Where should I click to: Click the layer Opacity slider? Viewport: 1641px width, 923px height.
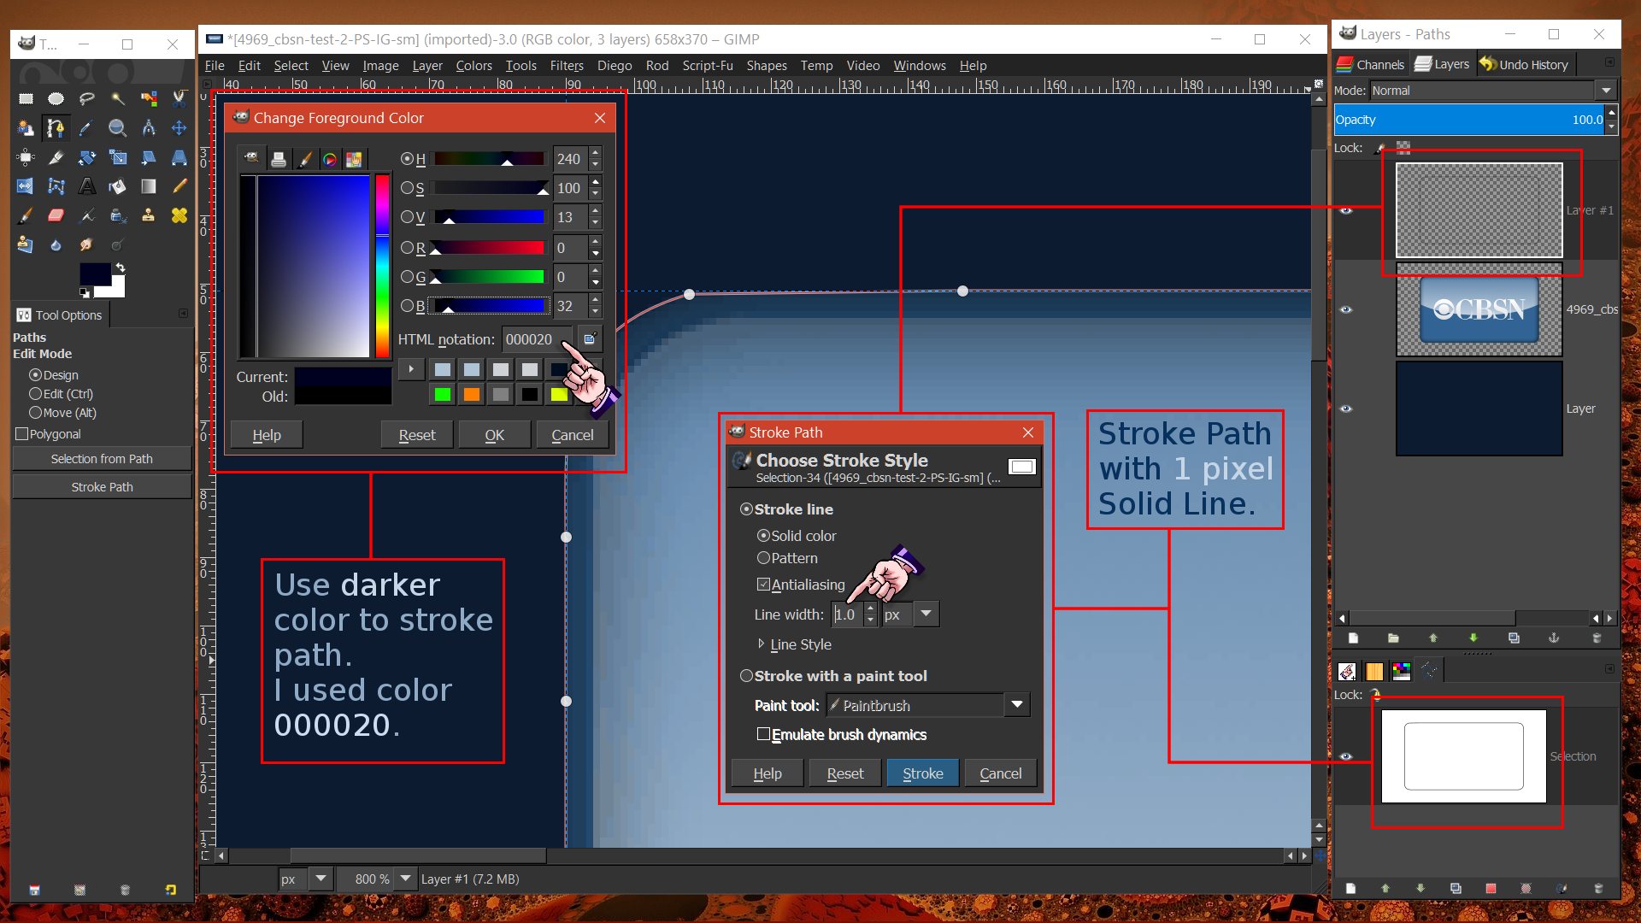pos(1470,120)
